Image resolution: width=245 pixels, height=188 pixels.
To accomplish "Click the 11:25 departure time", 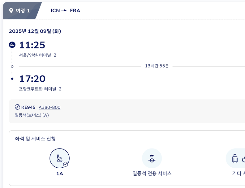I will point(32,45).
